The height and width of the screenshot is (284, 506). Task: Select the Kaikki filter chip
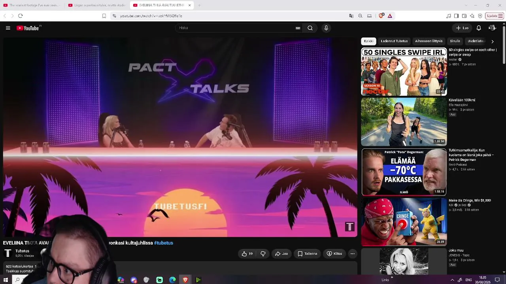pos(368,41)
